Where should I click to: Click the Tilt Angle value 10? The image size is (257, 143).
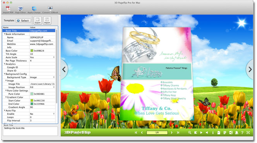click(31, 54)
